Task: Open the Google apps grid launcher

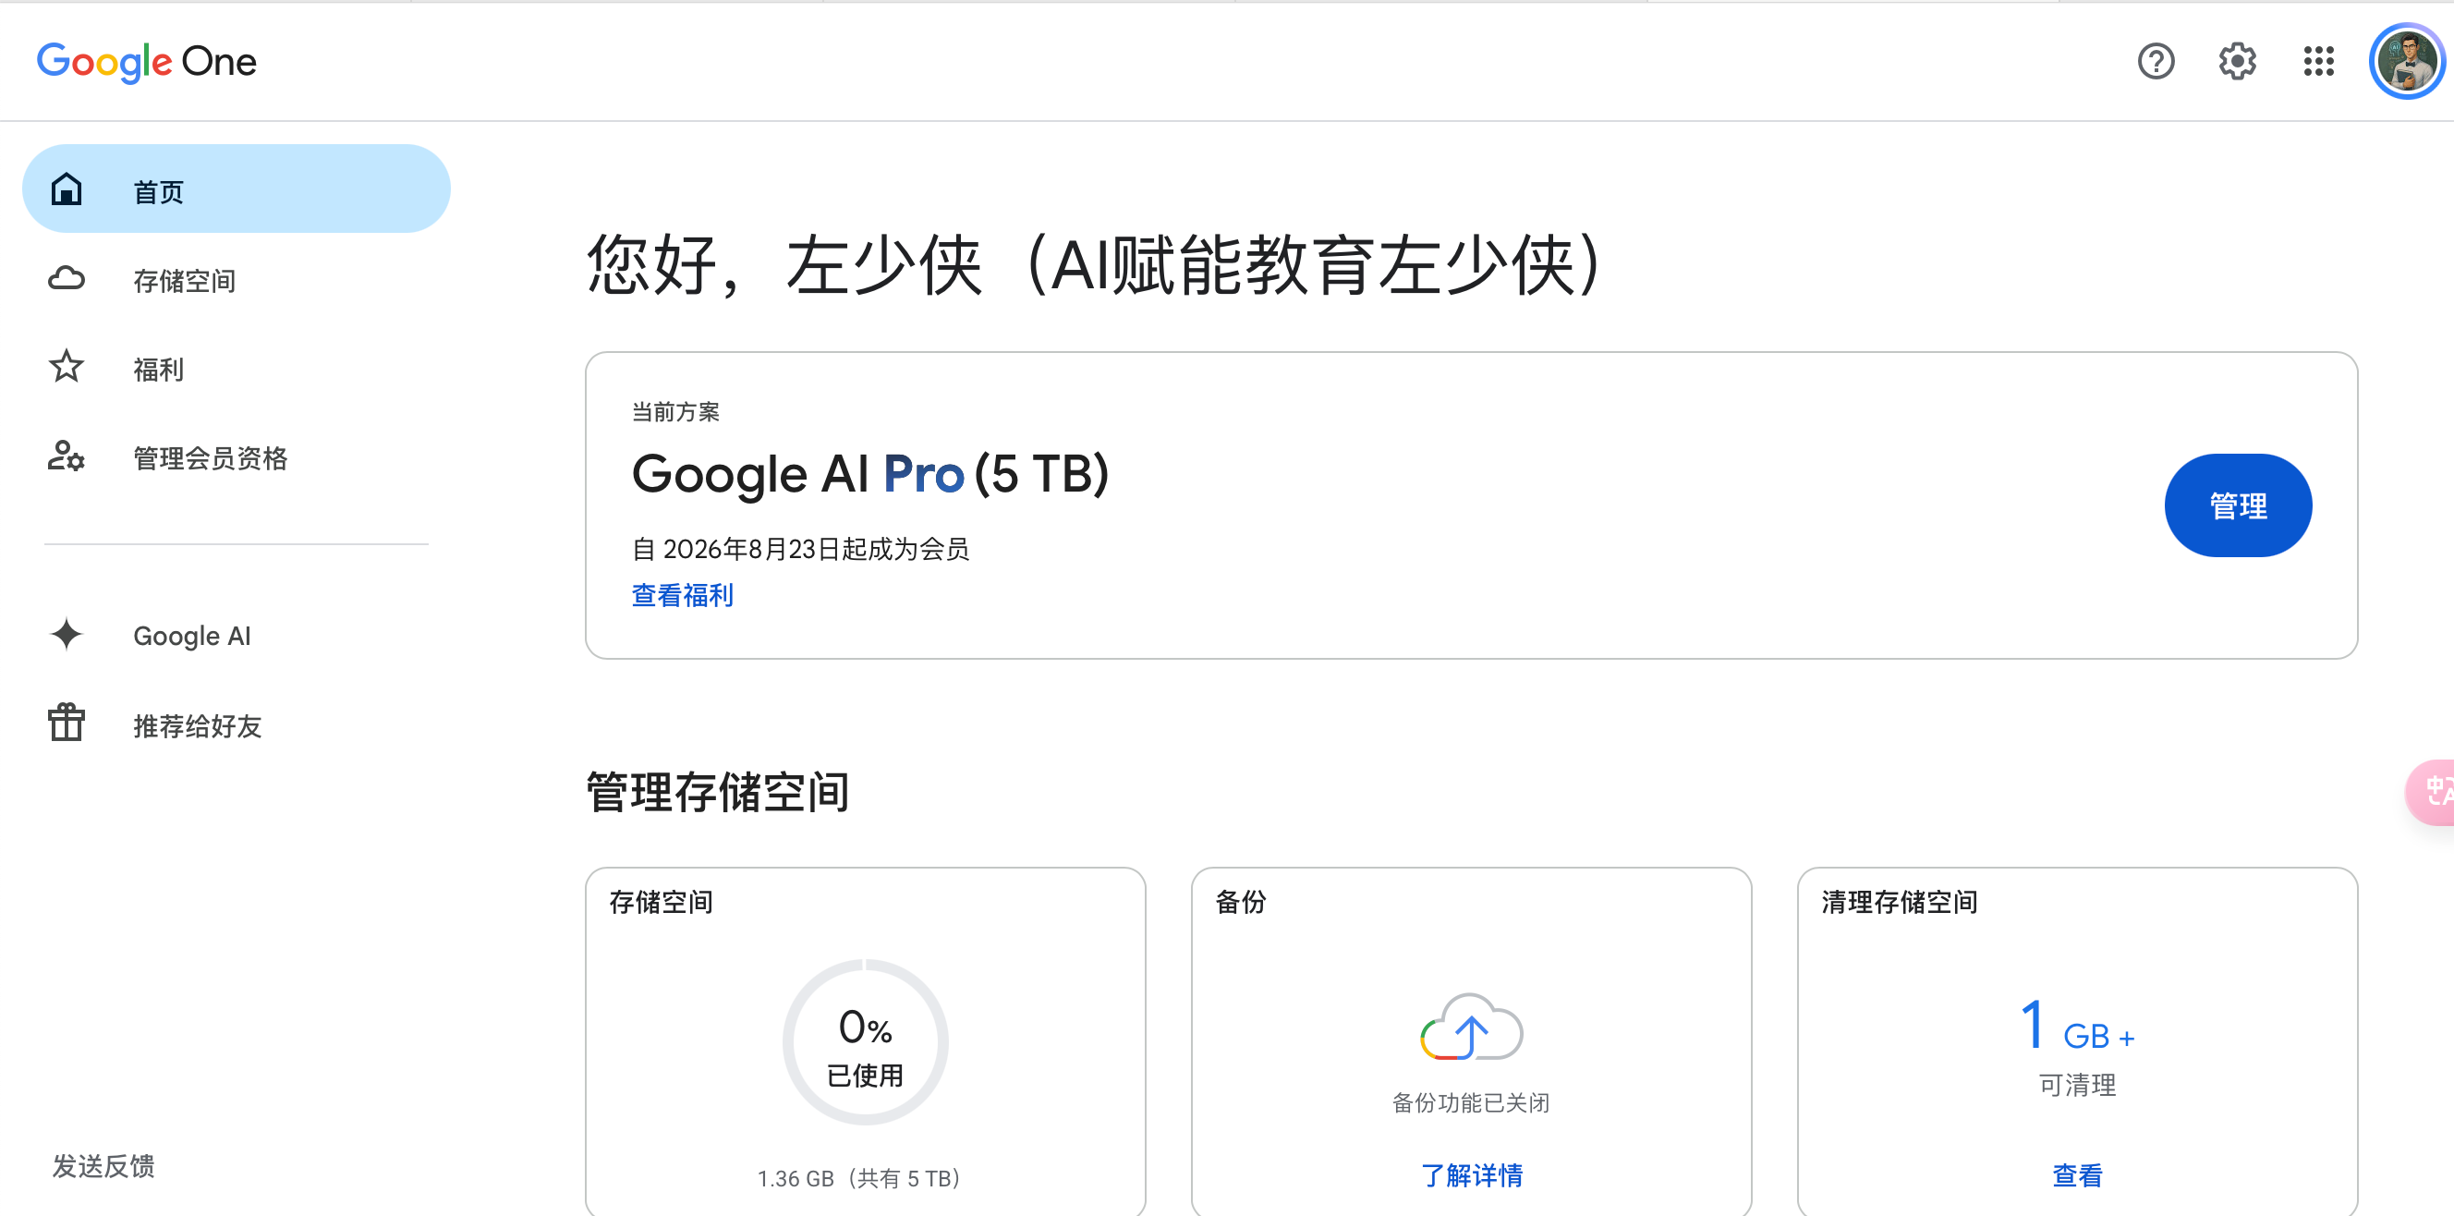Action: [2319, 62]
